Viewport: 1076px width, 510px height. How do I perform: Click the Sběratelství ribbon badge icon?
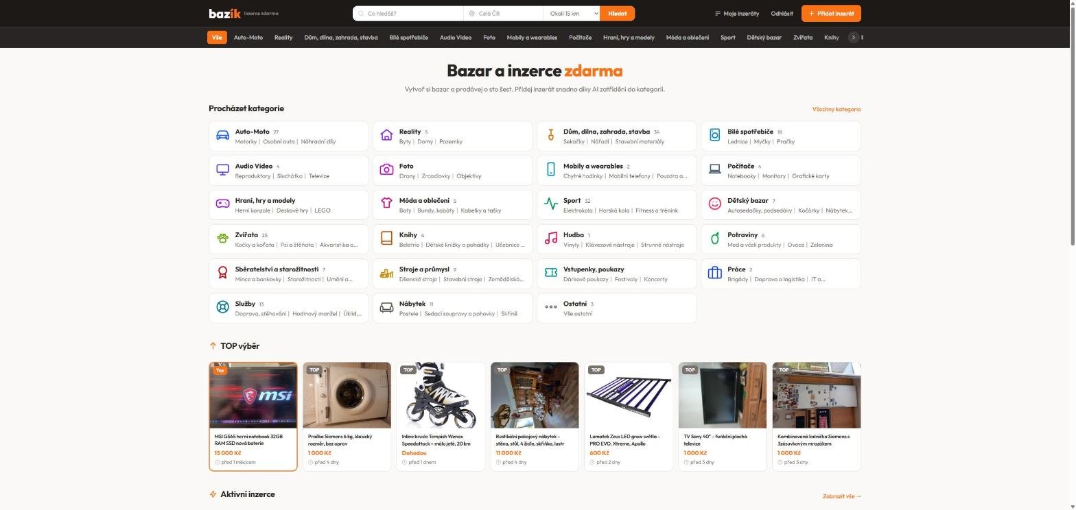click(x=222, y=273)
